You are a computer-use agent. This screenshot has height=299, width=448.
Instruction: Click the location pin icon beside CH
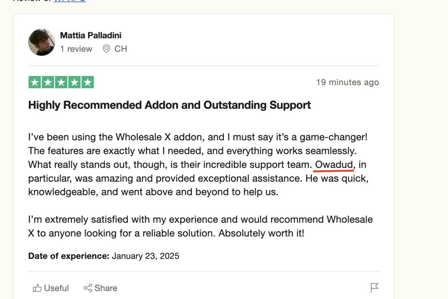coord(106,49)
